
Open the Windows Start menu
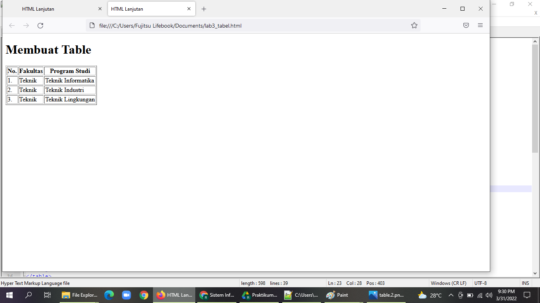click(x=9, y=295)
